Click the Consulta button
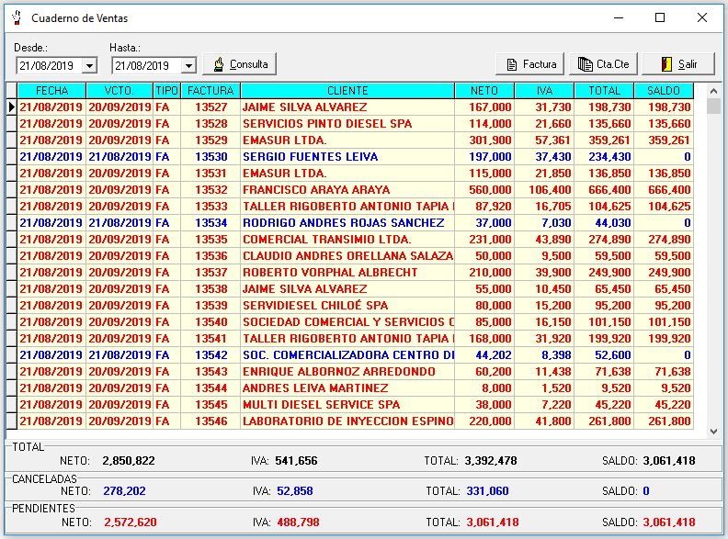 (x=239, y=64)
